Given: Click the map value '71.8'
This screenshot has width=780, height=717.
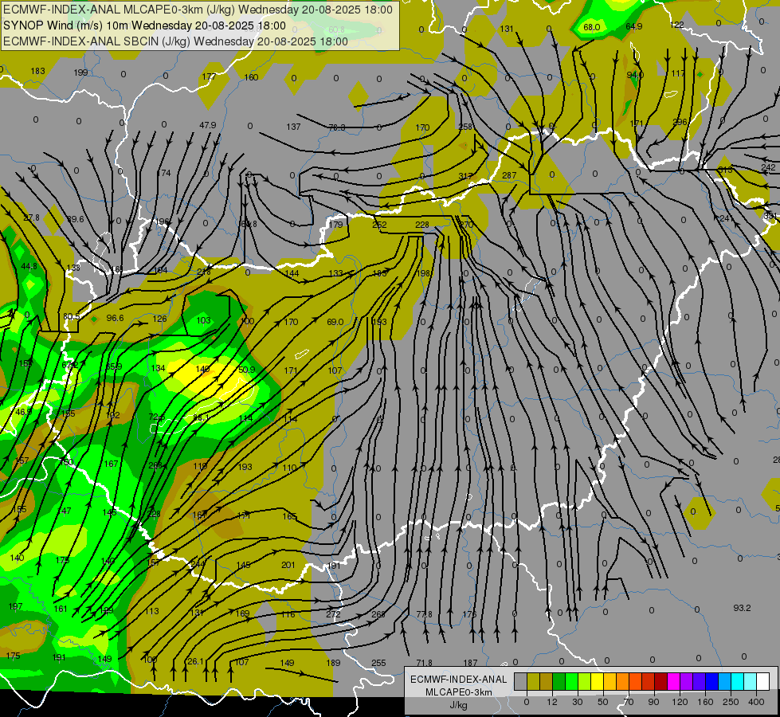Looking at the screenshot, I should coord(424,663).
